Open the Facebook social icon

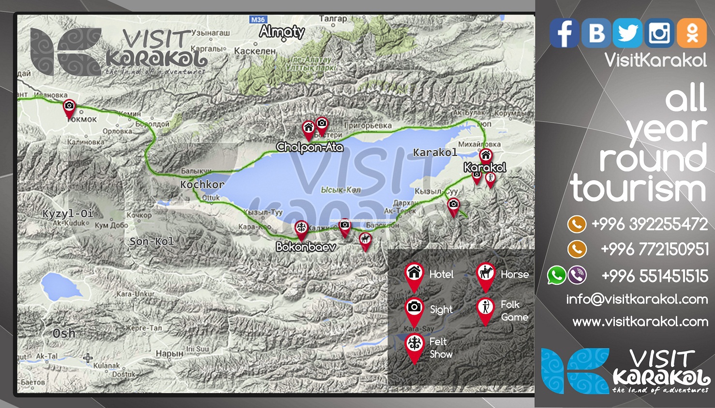(x=564, y=33)
